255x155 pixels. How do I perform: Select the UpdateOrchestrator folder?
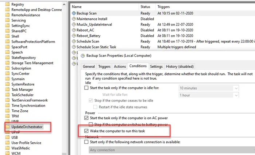click(27, 127)
